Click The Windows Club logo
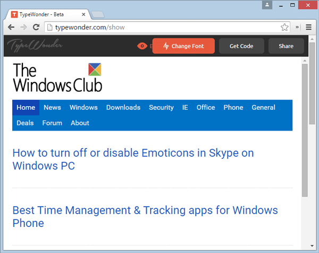 (57, 77)
